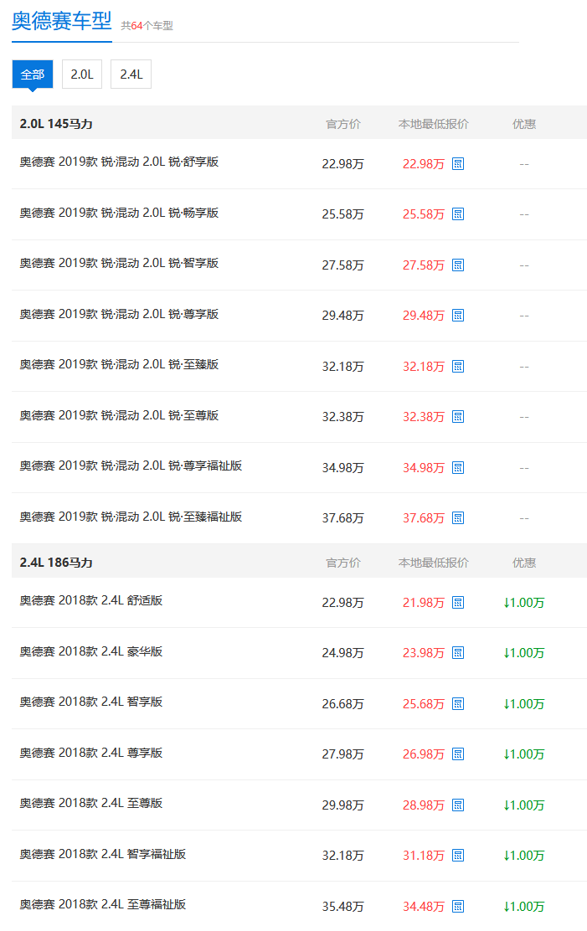587x931 pixels.
Task: Click calculator icon for 2.4L 至尊版
Action: [x=458, y=805]
